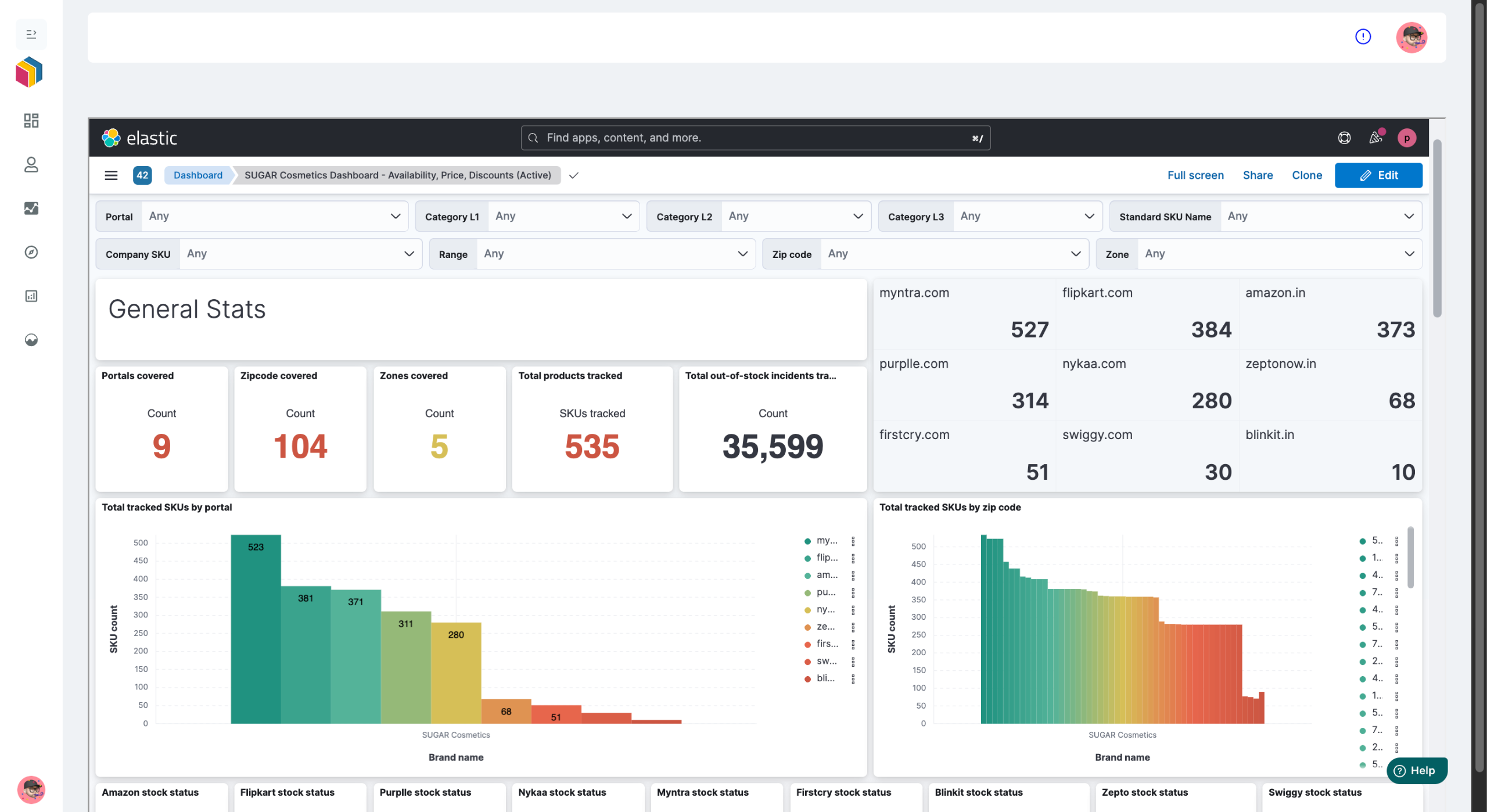Toggle flipkart legend entry in portal chart
Viewport: 1487px width, 812px height.
click(821, 558)
